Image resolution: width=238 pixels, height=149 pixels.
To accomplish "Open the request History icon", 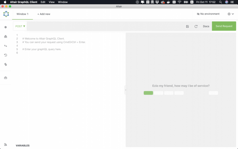I will click(5, 55).
